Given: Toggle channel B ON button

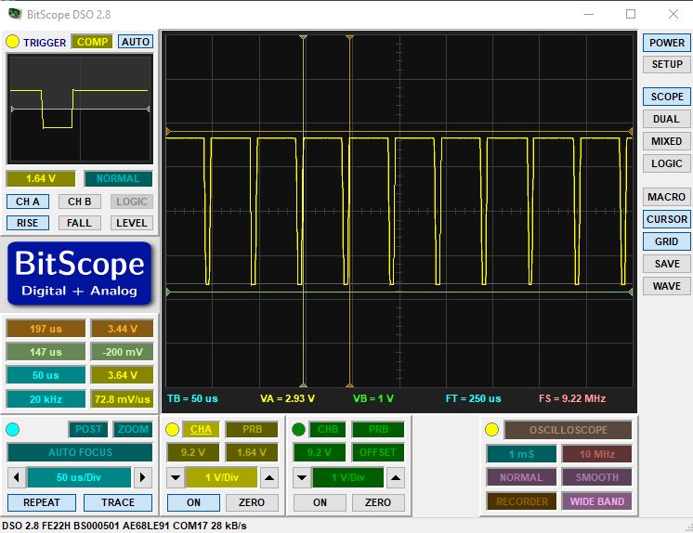Looking at the screenshot, I should point(320,502).
